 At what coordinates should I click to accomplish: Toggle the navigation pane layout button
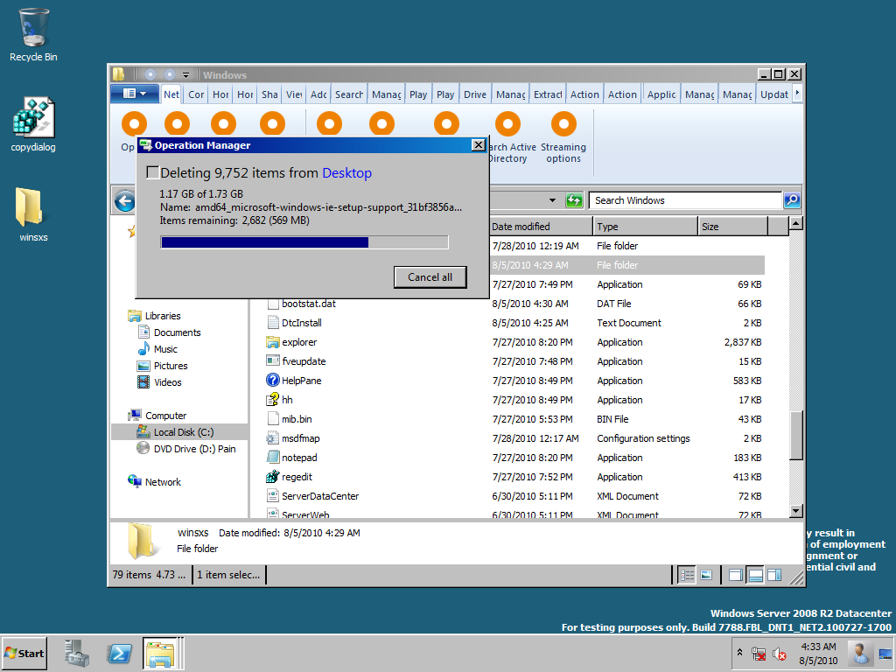coord(736,575)
